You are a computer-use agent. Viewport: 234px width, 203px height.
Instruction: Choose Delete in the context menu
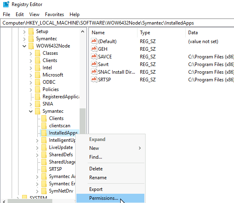[x=110, y=169]
